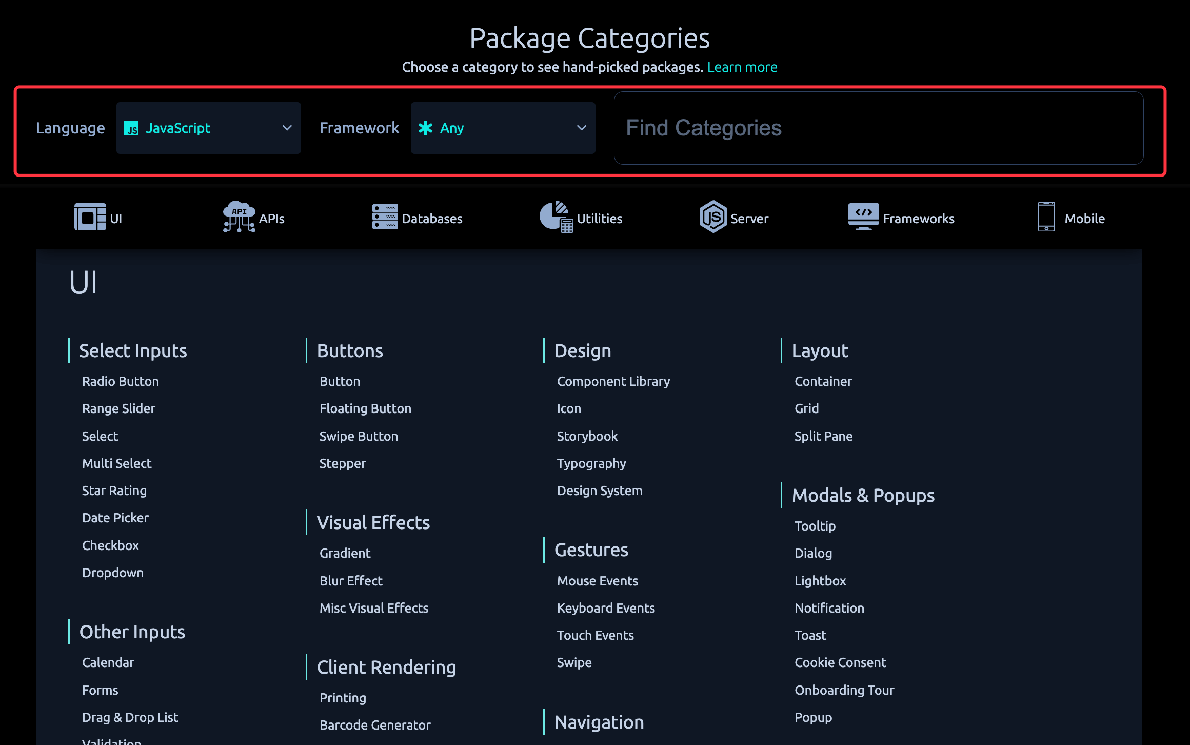1190x745 pixels.
Task: Open the Radio Button category
Action: pos(121,382)
